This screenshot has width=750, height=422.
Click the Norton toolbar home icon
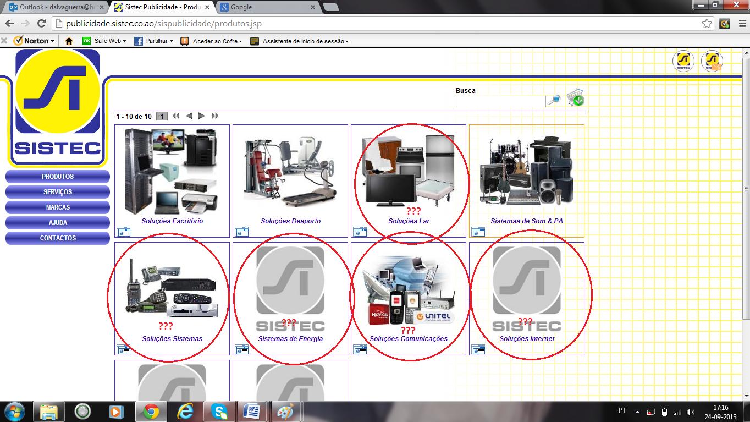point(69,41)
